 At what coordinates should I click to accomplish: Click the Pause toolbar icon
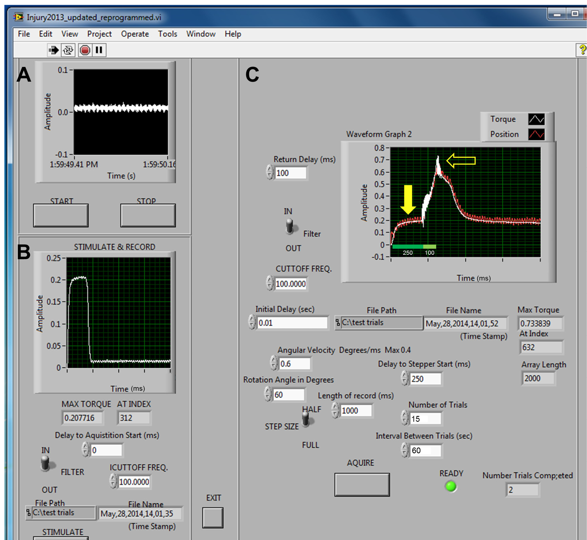coord(99,50)
